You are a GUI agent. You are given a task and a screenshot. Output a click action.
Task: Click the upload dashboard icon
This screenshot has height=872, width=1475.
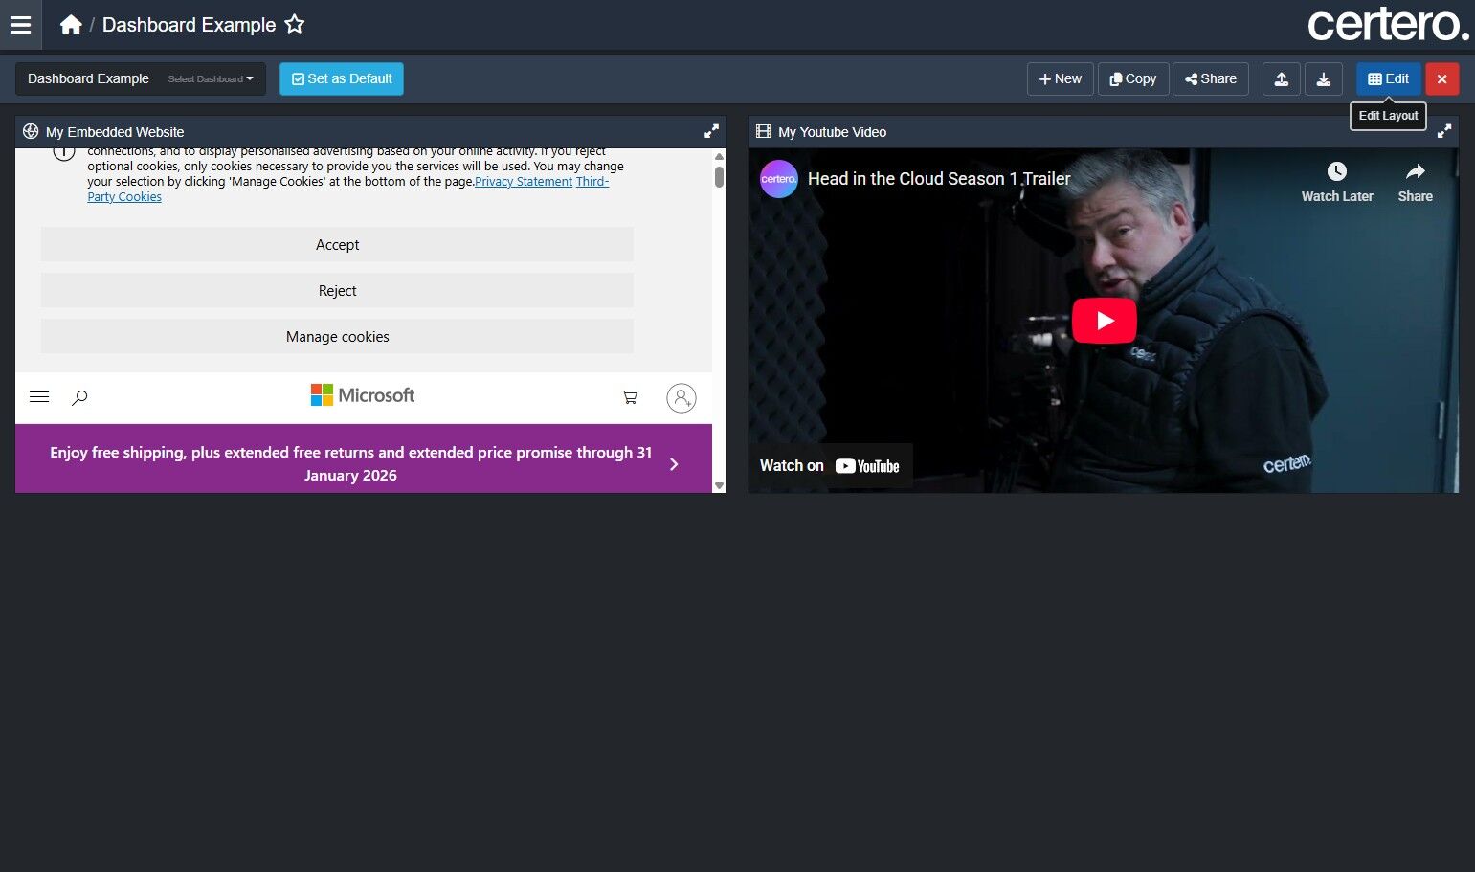pyautogui.click(x=1282, y=79)
